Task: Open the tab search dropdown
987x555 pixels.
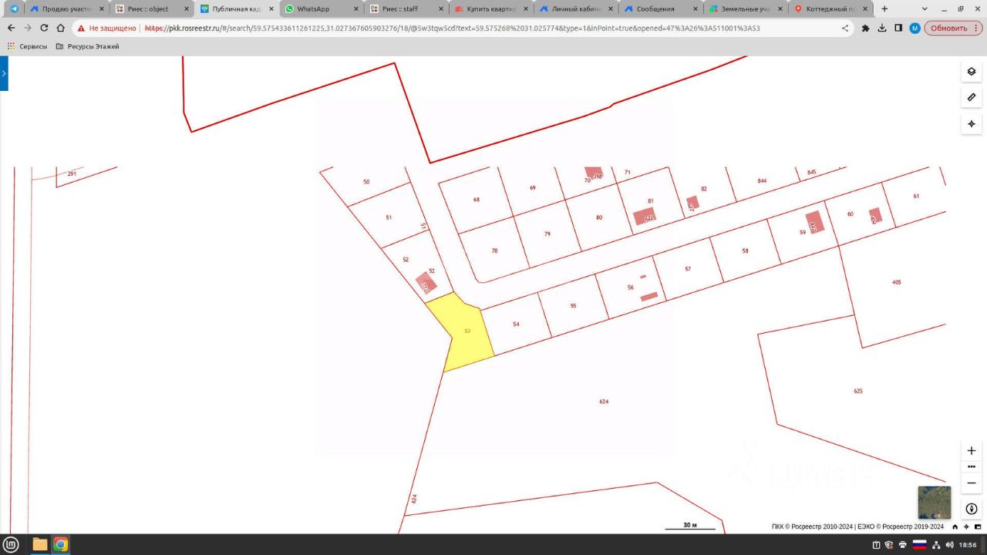Action: click(925, 9)
